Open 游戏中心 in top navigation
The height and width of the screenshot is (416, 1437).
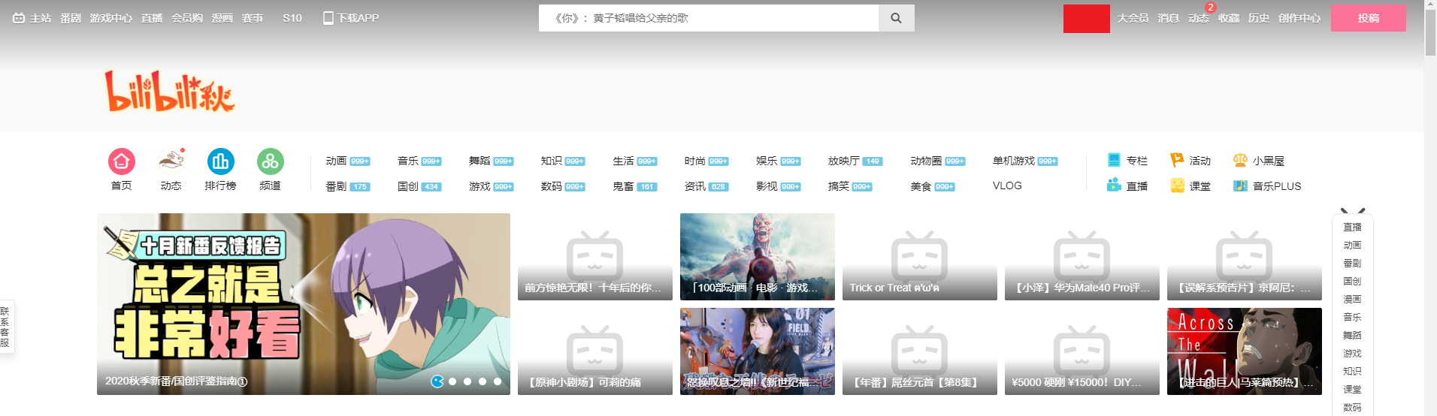(111, 18)
